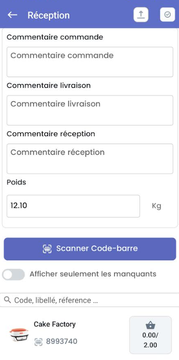179x360 pixels.
Task: Focus the Commentaire livraison text field
Action: click(90, 111)
